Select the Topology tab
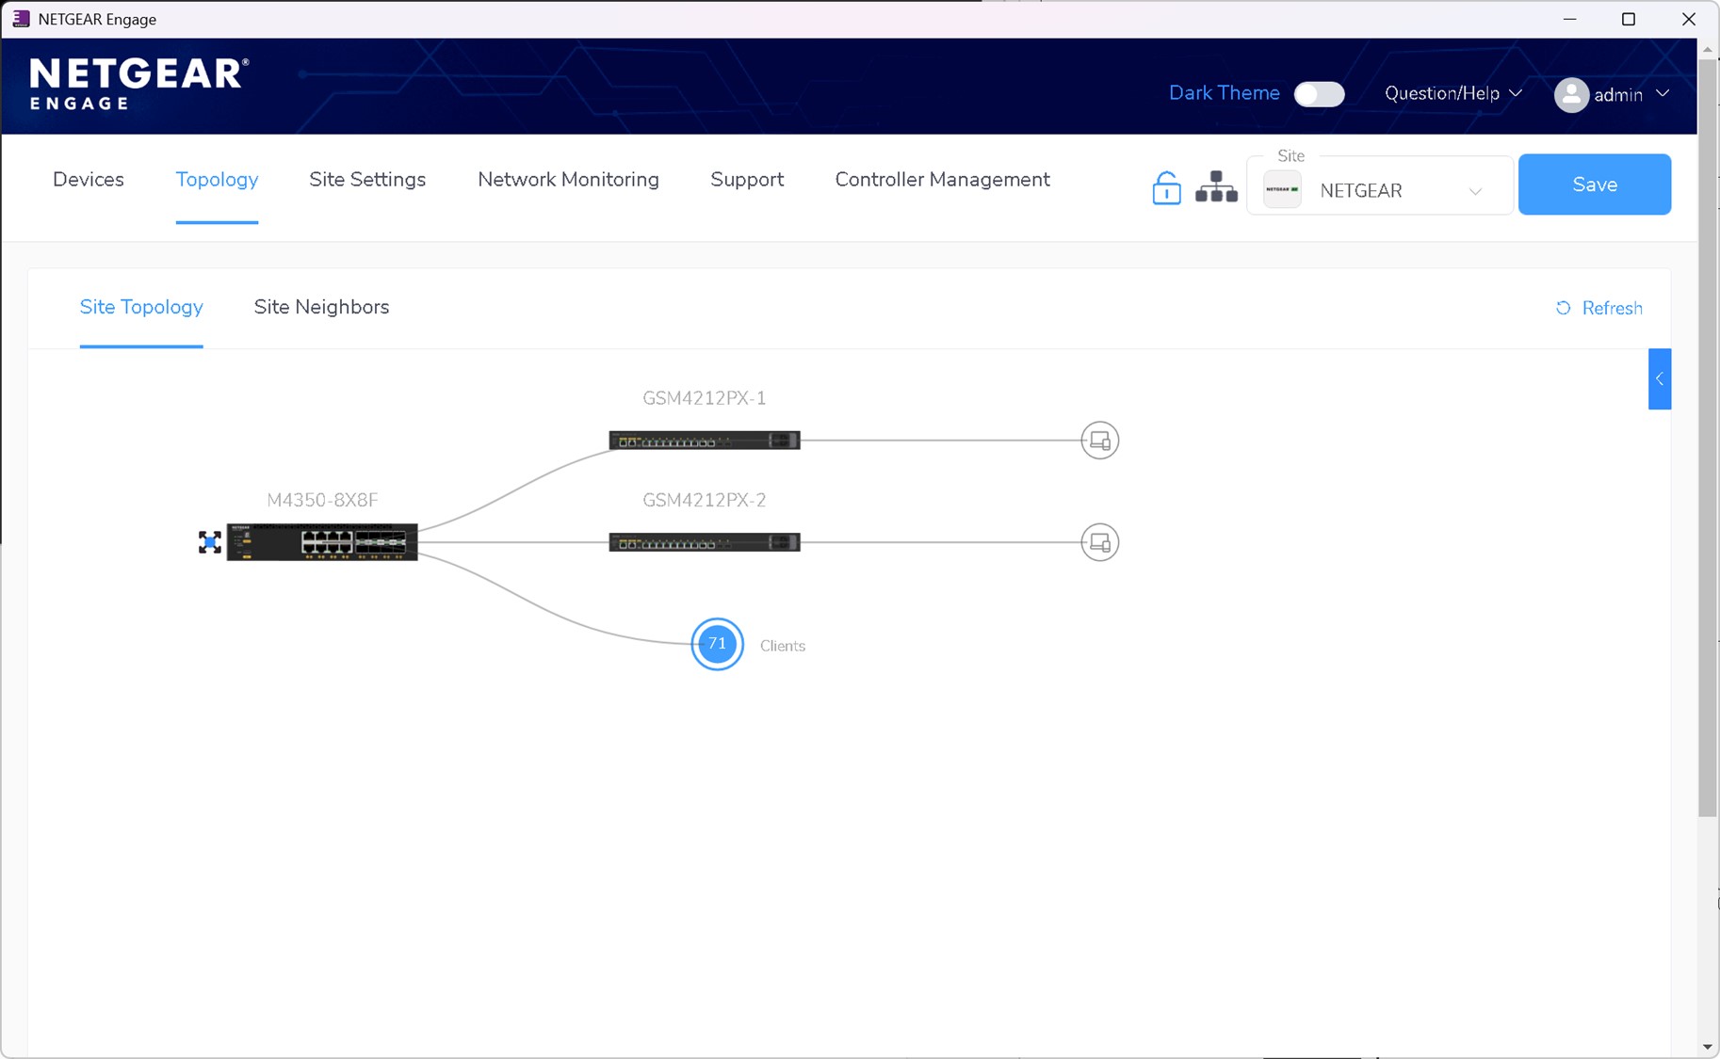 [217, 179]
